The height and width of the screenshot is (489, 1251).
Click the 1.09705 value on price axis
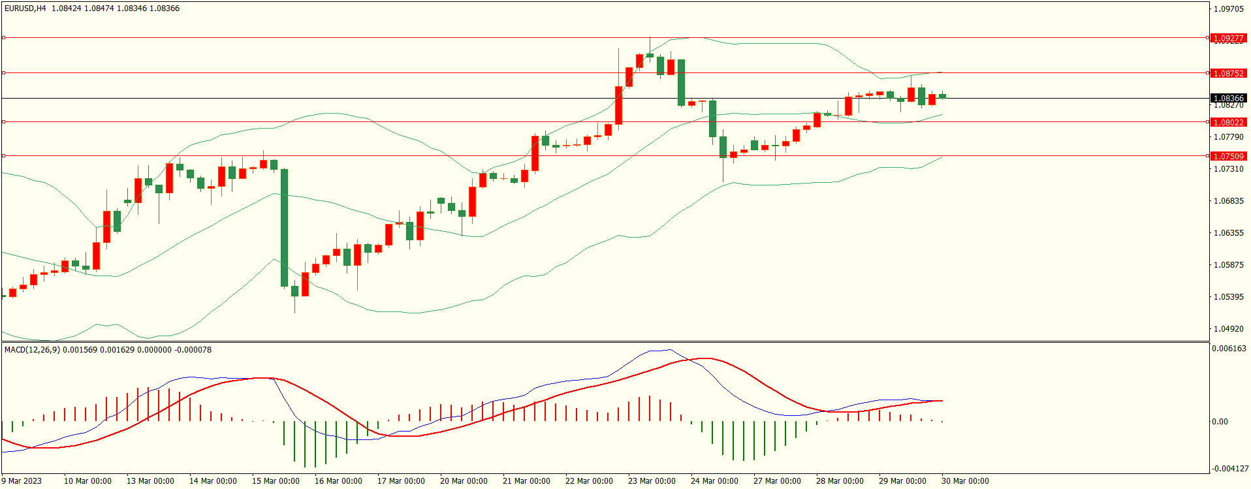(x=1228, y=9)
